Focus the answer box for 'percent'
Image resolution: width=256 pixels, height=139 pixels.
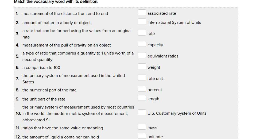pyautogui.click(x=142, y=89)
